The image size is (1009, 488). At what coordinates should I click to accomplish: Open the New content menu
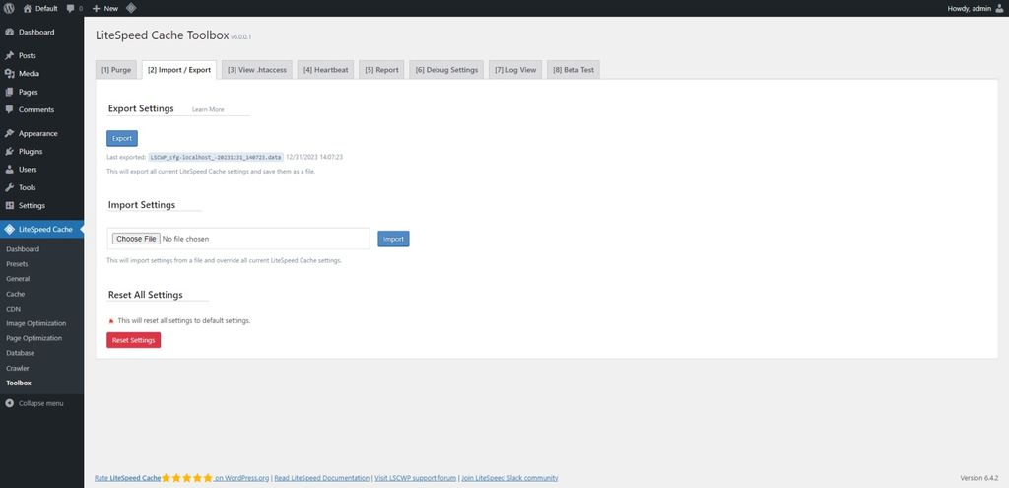[x=105, y=8]
